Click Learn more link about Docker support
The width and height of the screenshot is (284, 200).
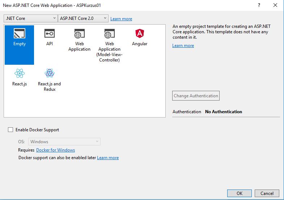108,158
